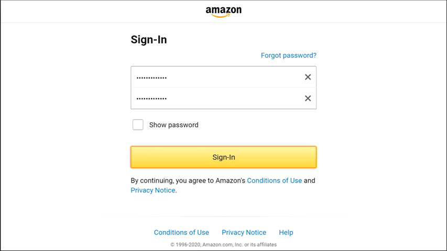Click the masked dots in first field
This screenshot has width=447, height=251.
pyautogui.click(x=151, y=78)
